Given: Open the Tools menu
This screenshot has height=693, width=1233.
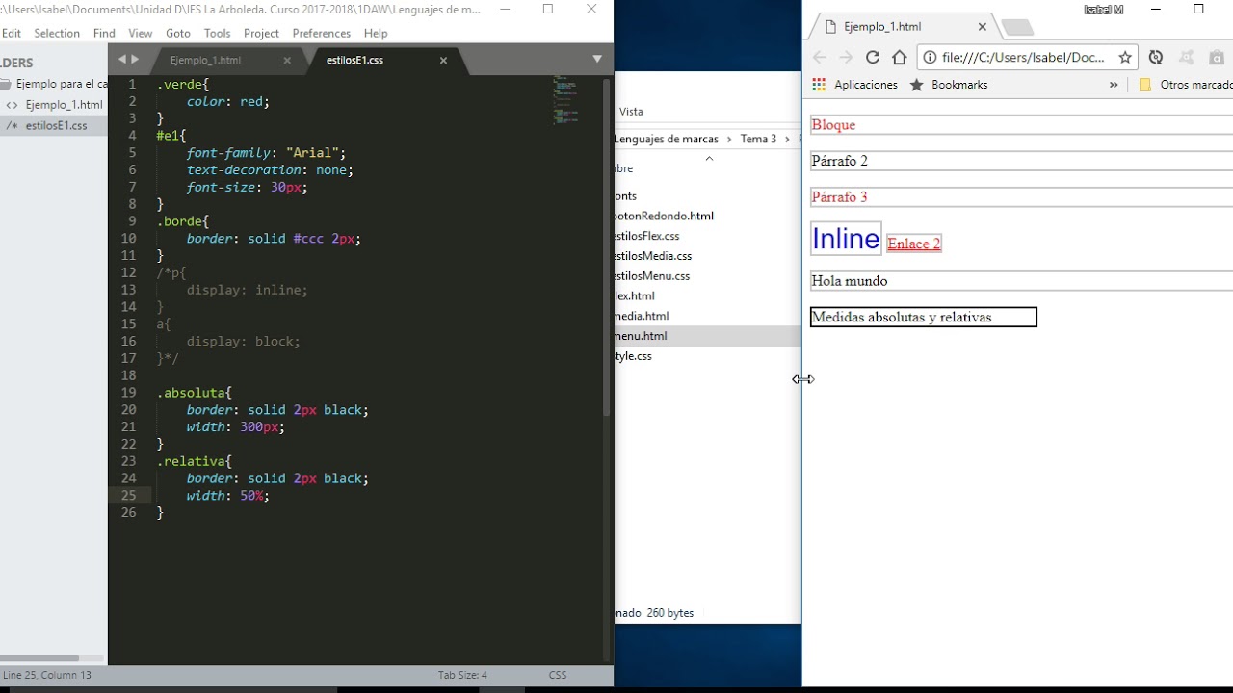Looking at the screenshot, I should tap(218, 33).
